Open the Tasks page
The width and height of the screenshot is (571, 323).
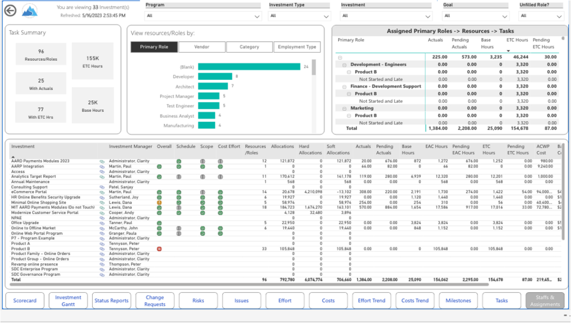coord(502,301)
